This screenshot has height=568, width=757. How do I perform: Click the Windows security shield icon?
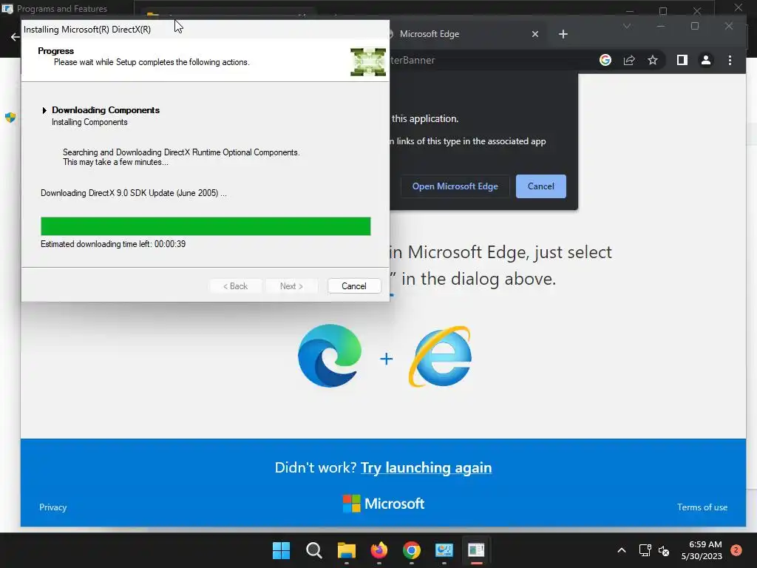tap(10, 118)
